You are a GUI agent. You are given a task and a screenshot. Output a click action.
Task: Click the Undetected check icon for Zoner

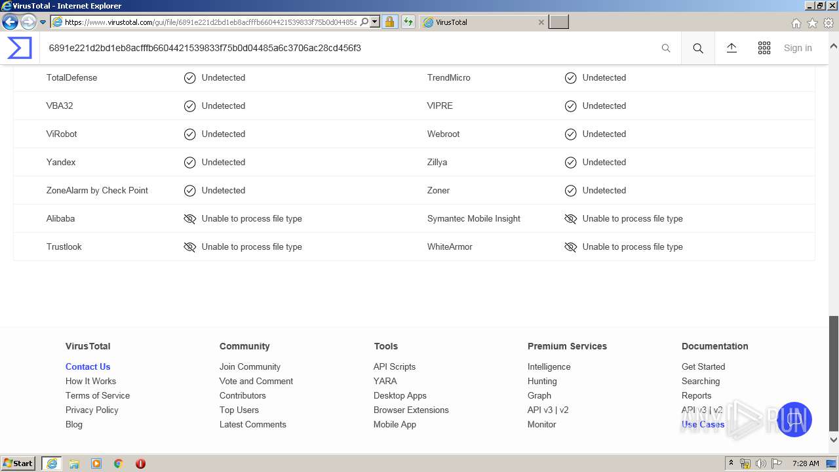pos(571,191)
